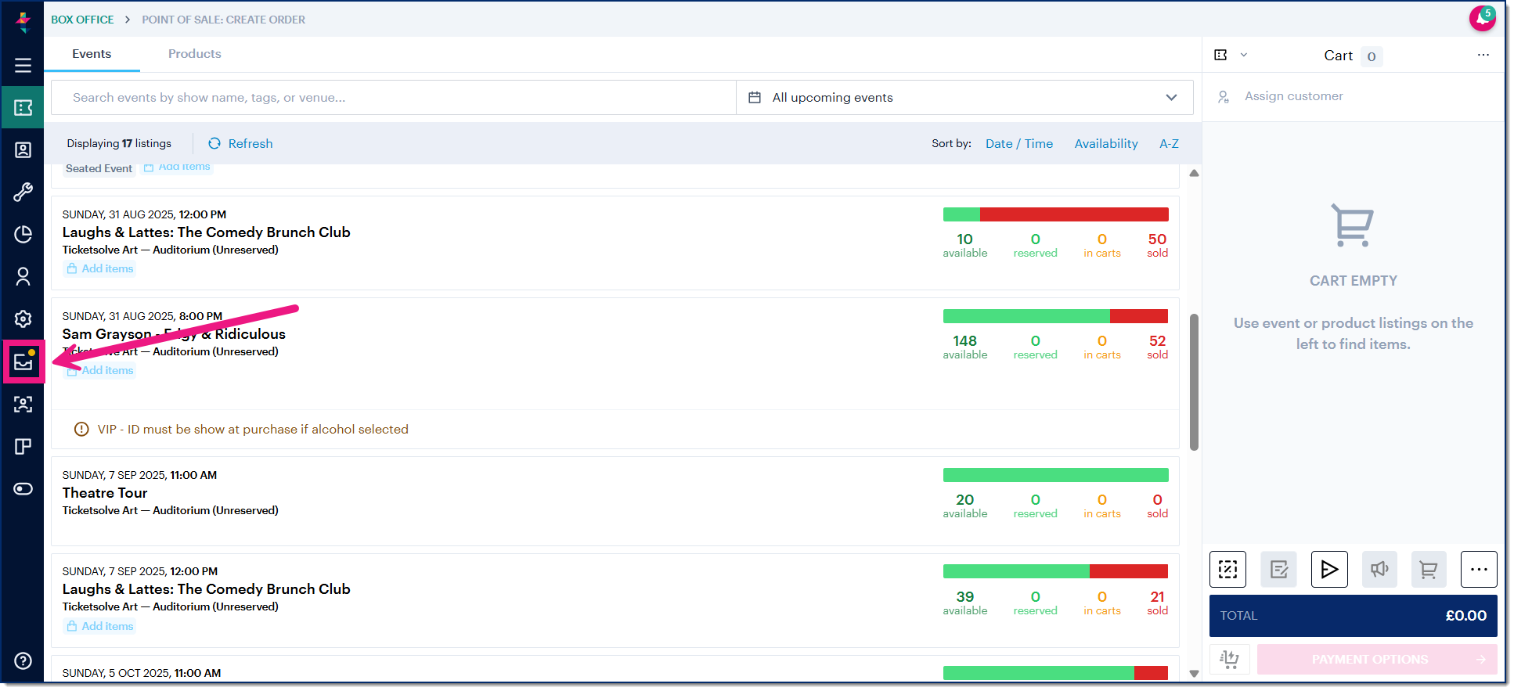Click the availability bar for Theatre Tour
1514x691 pixels.
[x=1055, y=475]
